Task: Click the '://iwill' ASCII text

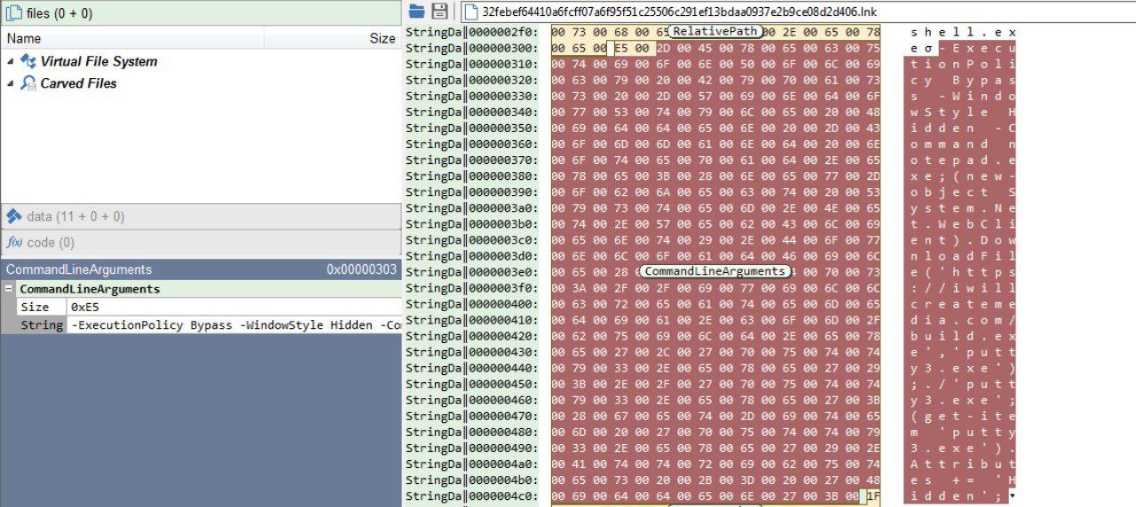Action: click(x=962, y=287)
